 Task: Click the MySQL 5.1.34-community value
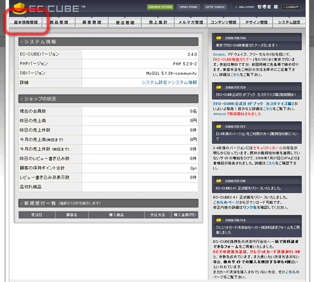tap(172, 73)
